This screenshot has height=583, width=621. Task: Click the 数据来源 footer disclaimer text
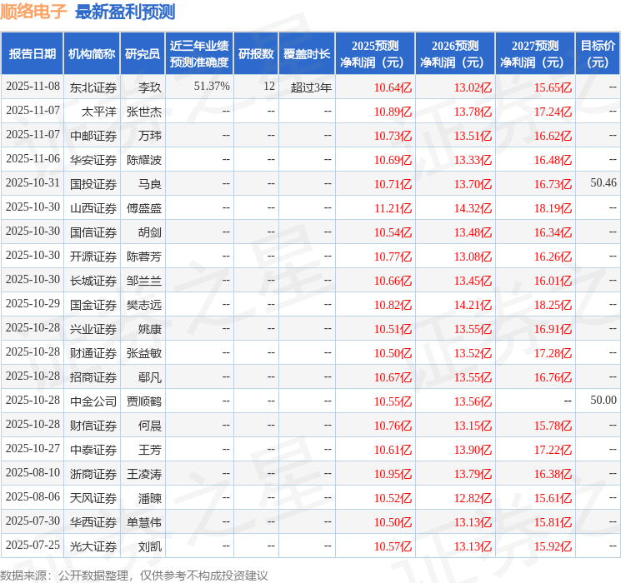(x=134, y=575)
